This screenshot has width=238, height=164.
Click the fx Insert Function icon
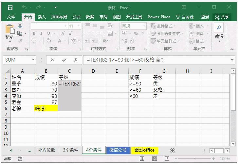click(76, 60)
